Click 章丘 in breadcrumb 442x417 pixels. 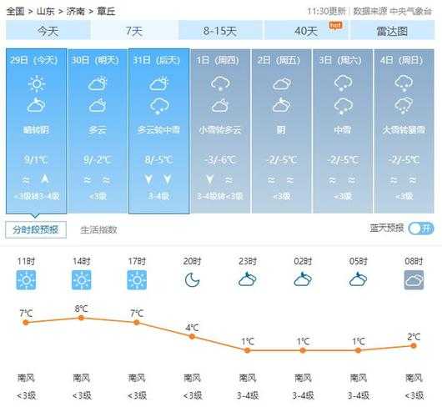(x=106, y=12)
